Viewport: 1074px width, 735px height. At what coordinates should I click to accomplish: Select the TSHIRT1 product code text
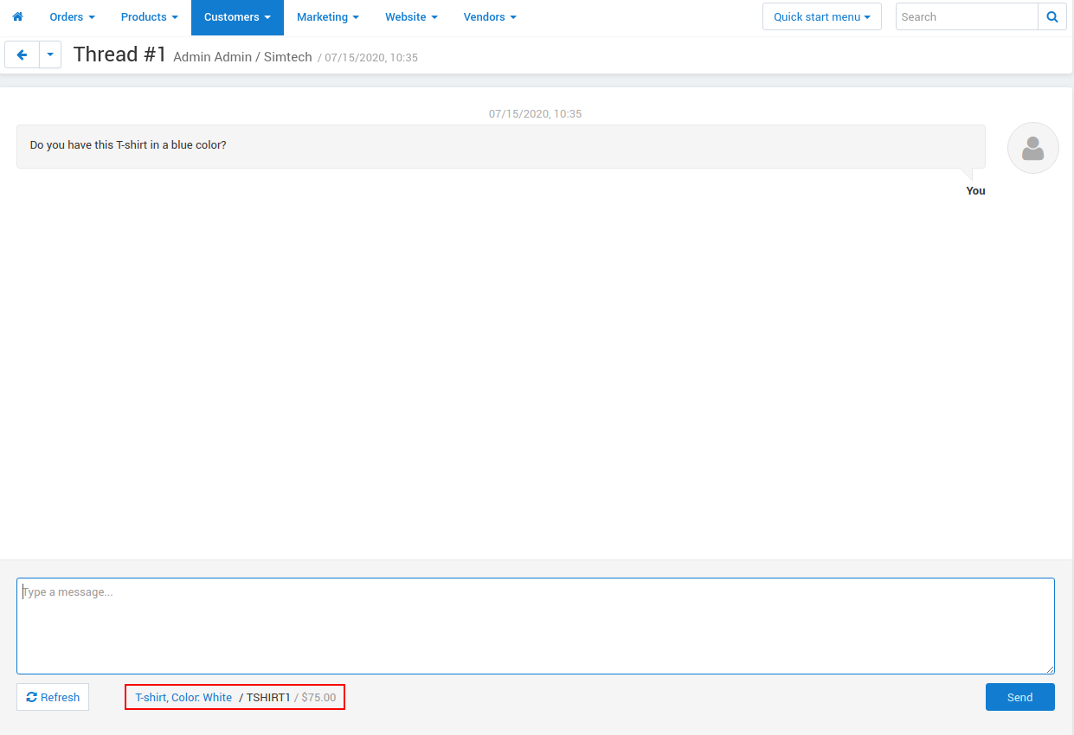[x=268, y=697]
